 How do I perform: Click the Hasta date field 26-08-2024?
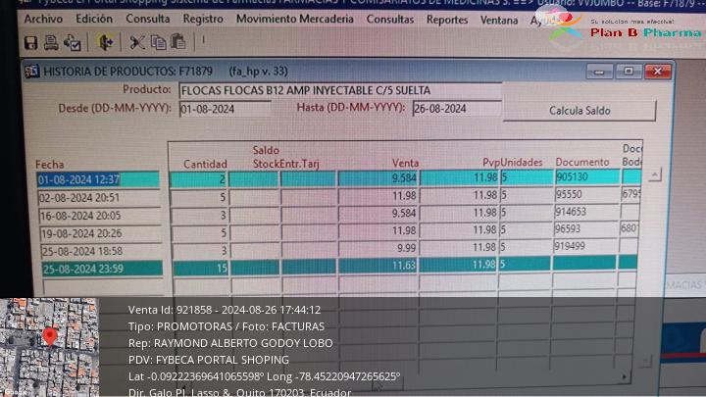coord(457,109)
